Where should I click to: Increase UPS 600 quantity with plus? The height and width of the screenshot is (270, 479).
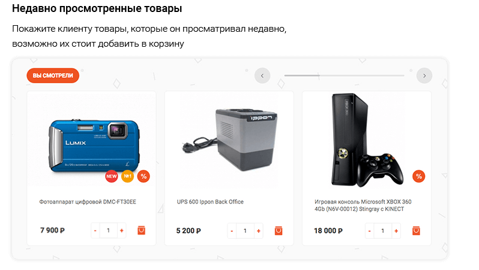point(259,230)
